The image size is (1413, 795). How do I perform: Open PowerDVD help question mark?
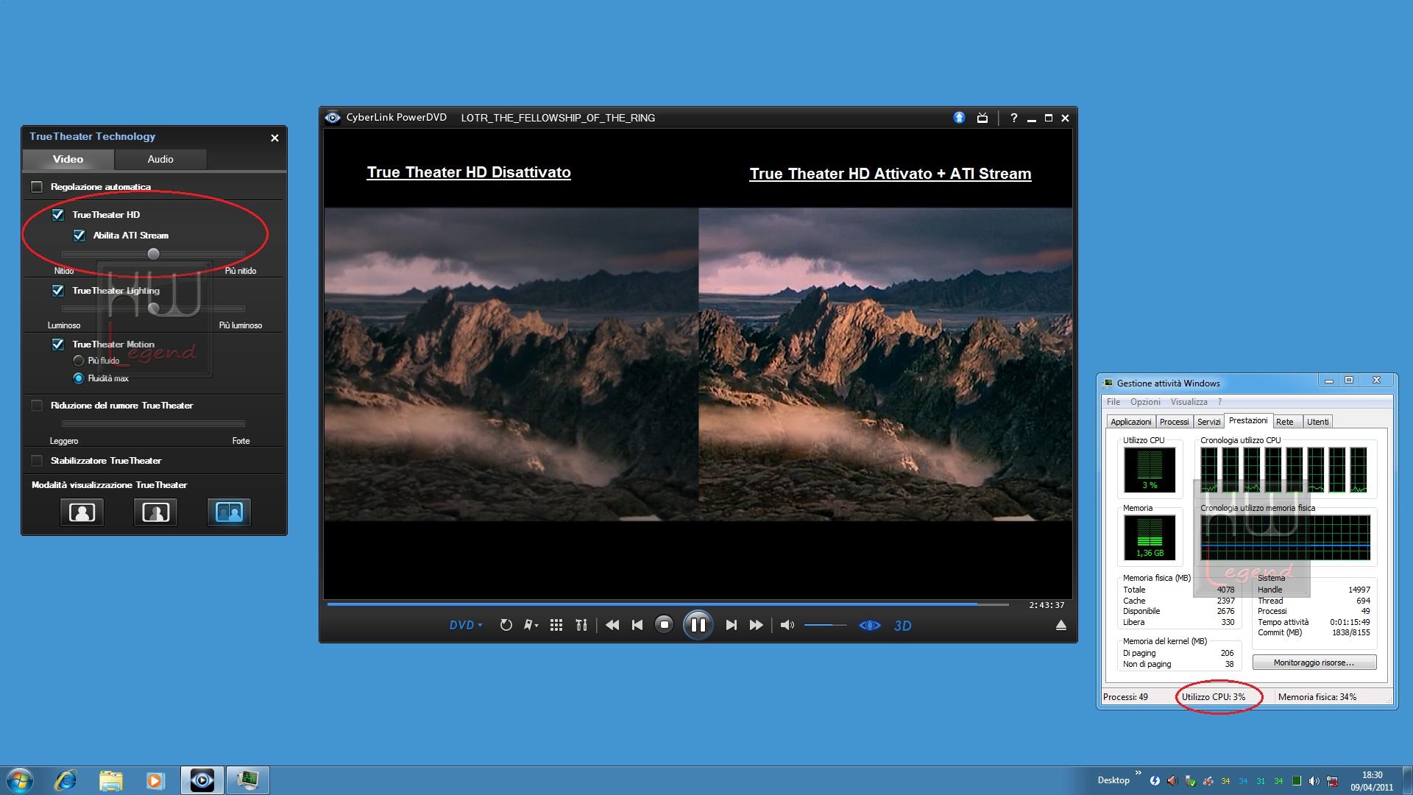(x=1013, y=118)
